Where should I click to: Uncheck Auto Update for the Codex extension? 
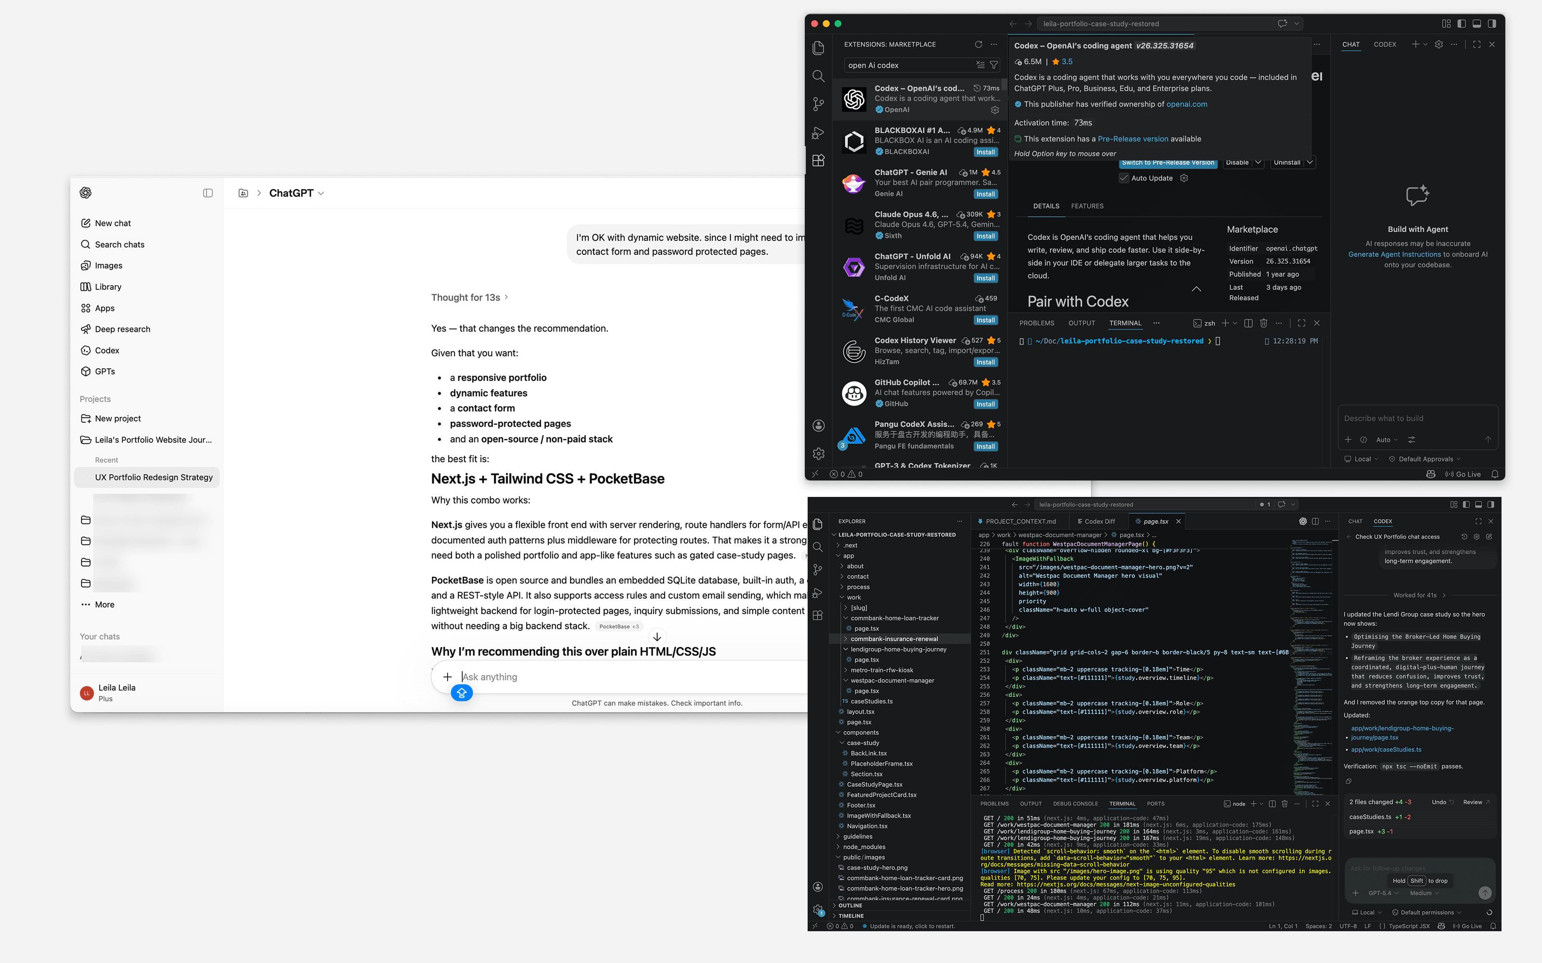1125,178
